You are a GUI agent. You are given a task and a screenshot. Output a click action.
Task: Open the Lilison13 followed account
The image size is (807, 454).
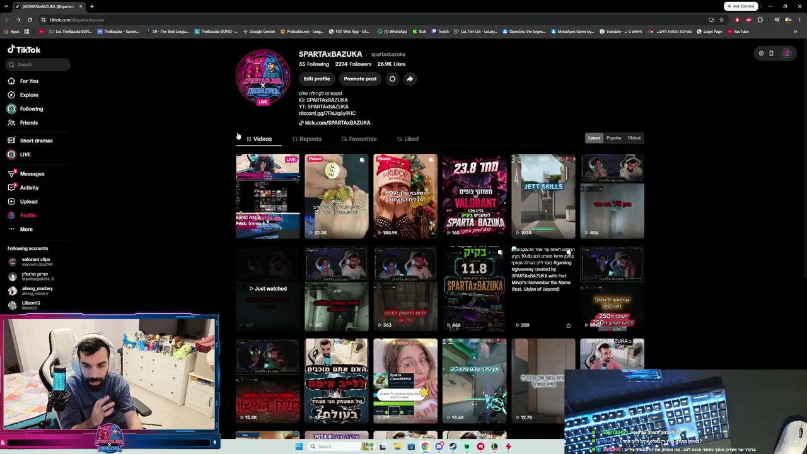tap(24, 305)
